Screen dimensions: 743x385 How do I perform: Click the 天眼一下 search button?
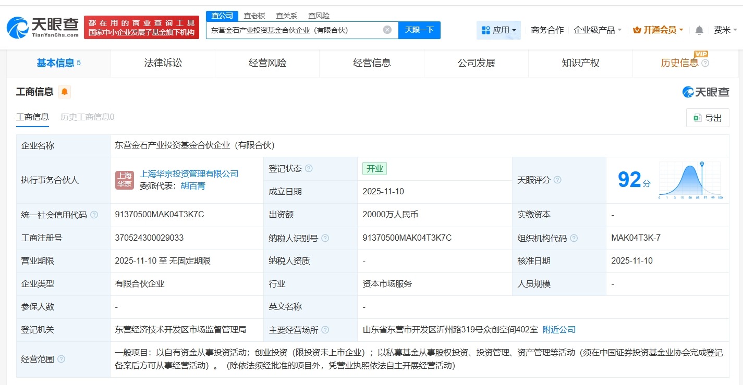click(x=419, y=30)
